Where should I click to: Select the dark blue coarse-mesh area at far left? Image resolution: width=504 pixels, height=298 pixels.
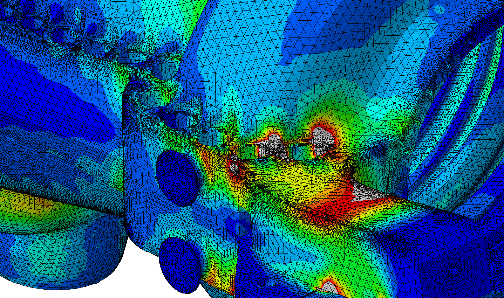42,98
